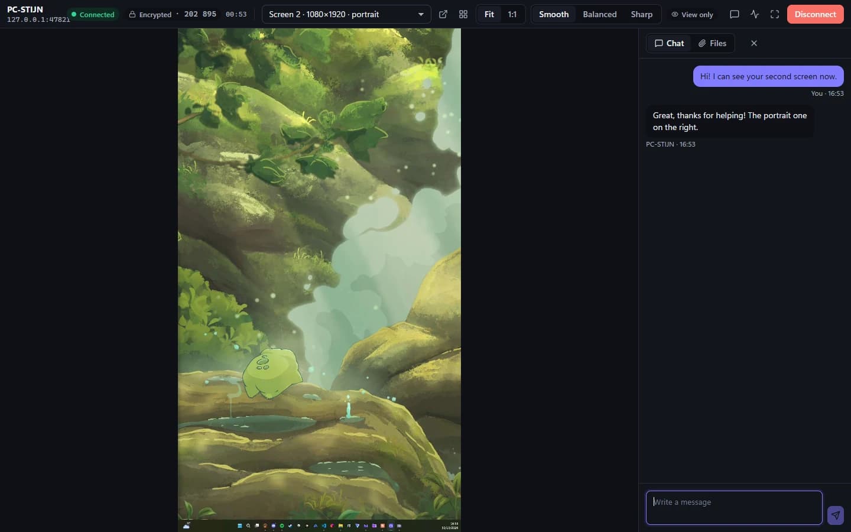Click the PC-STIJN host name in the header
The width and height of the screenshot is (851, 532).
25,9
